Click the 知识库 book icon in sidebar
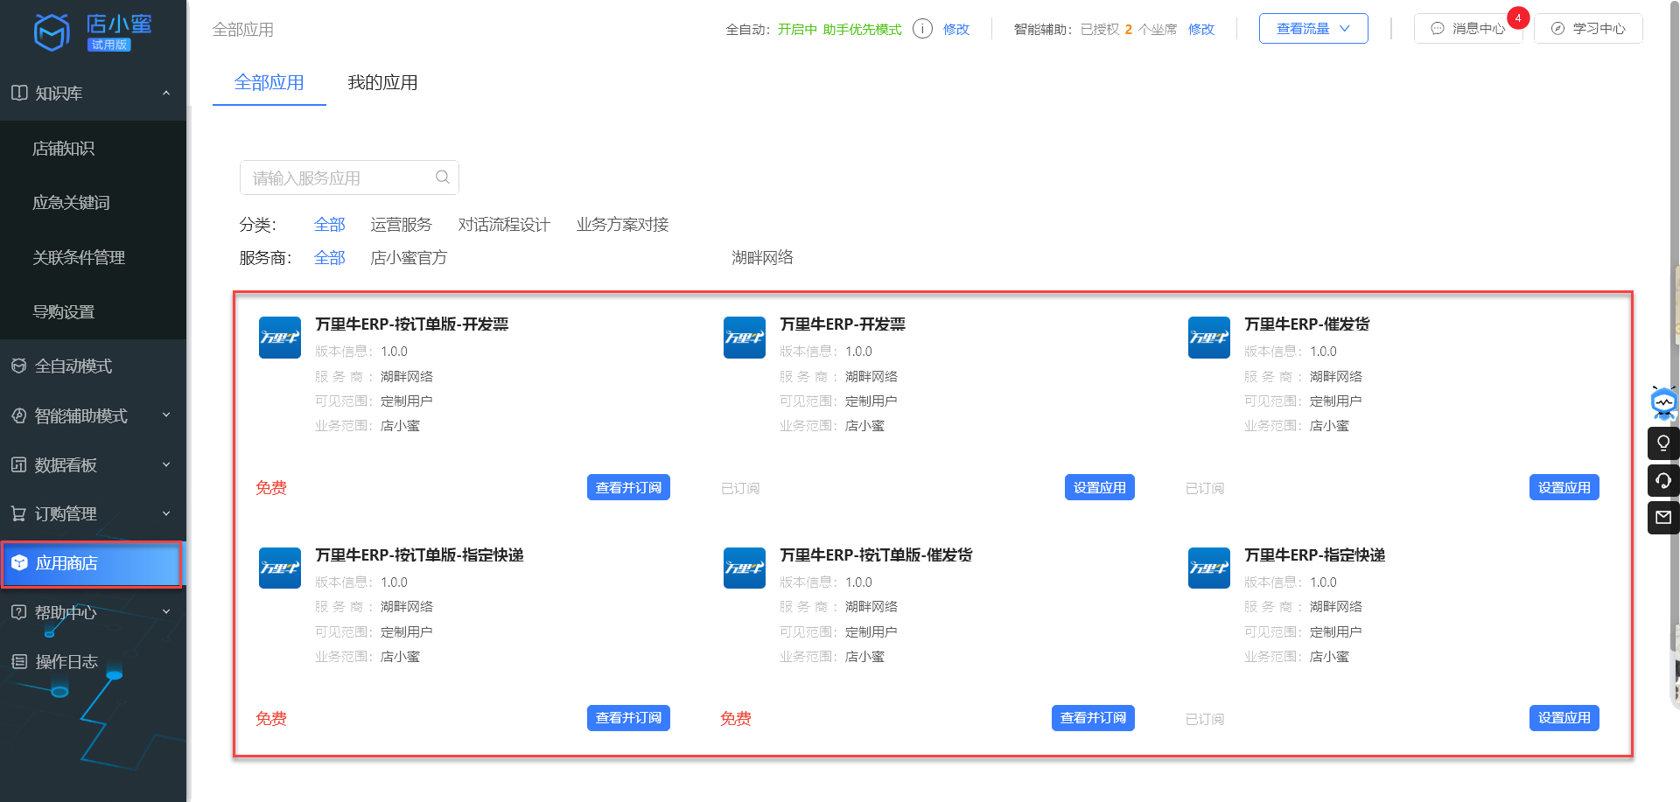Viewport: 1680px width, 802px height. coord(19,93)
